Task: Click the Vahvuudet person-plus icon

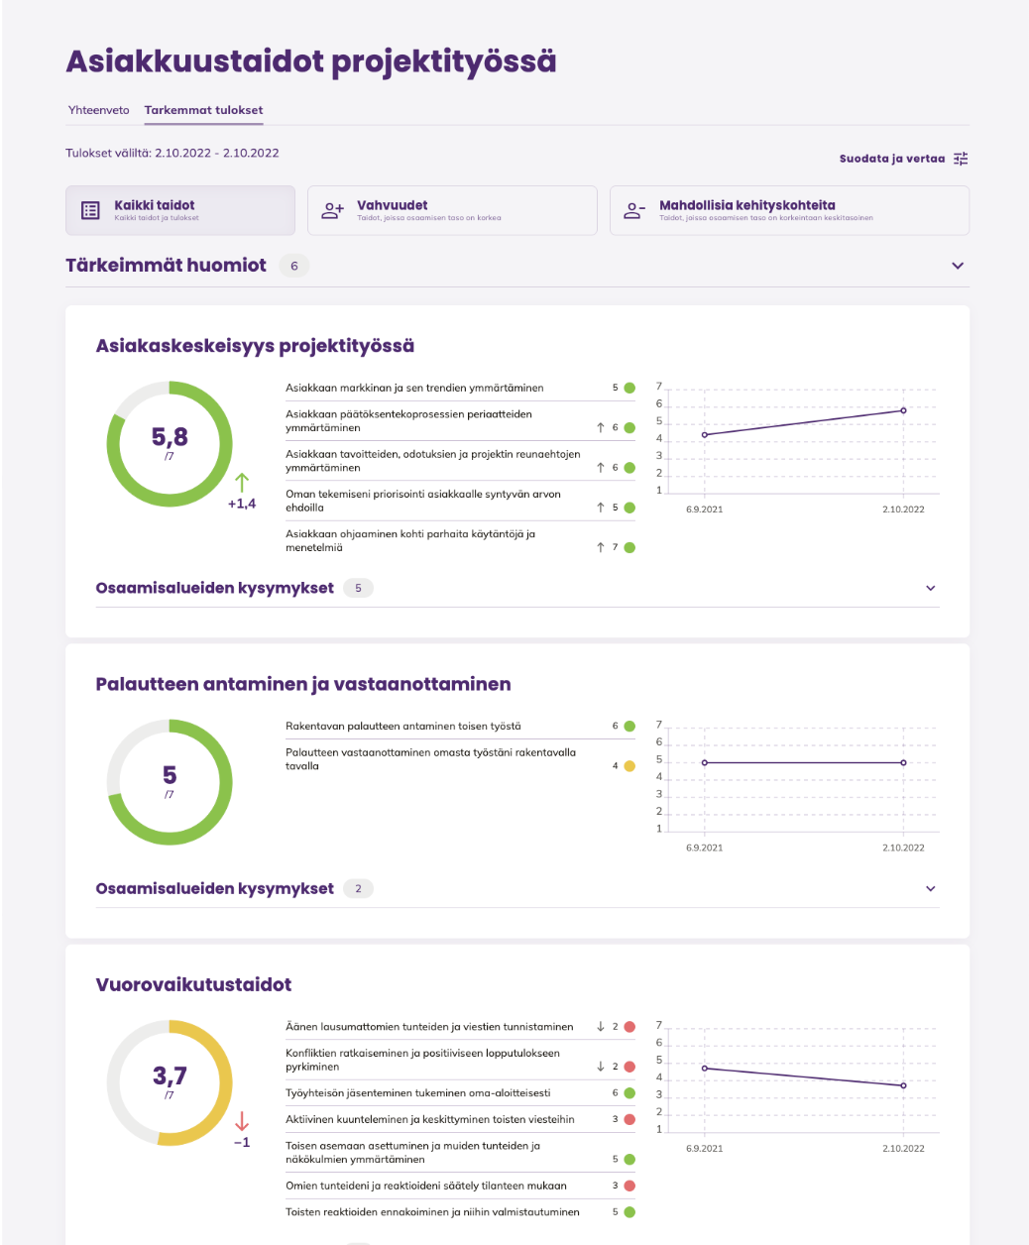Action: point(333,210)
